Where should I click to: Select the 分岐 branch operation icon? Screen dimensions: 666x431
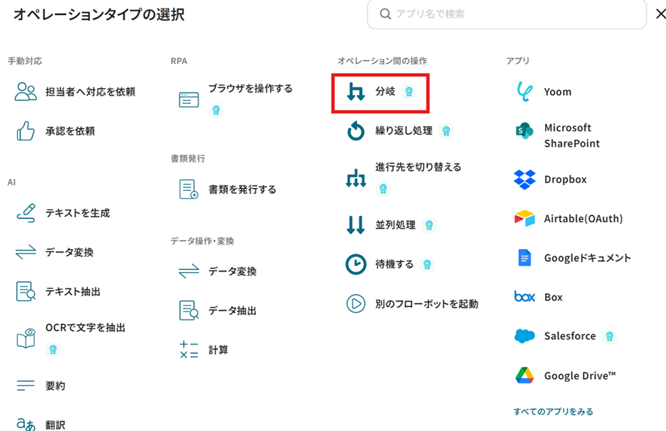point(356,91)
